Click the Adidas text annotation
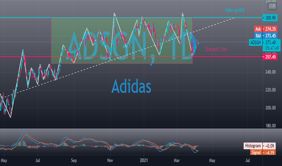The height and width of the screenshot is (166, 282). click(x=131, y=86)
